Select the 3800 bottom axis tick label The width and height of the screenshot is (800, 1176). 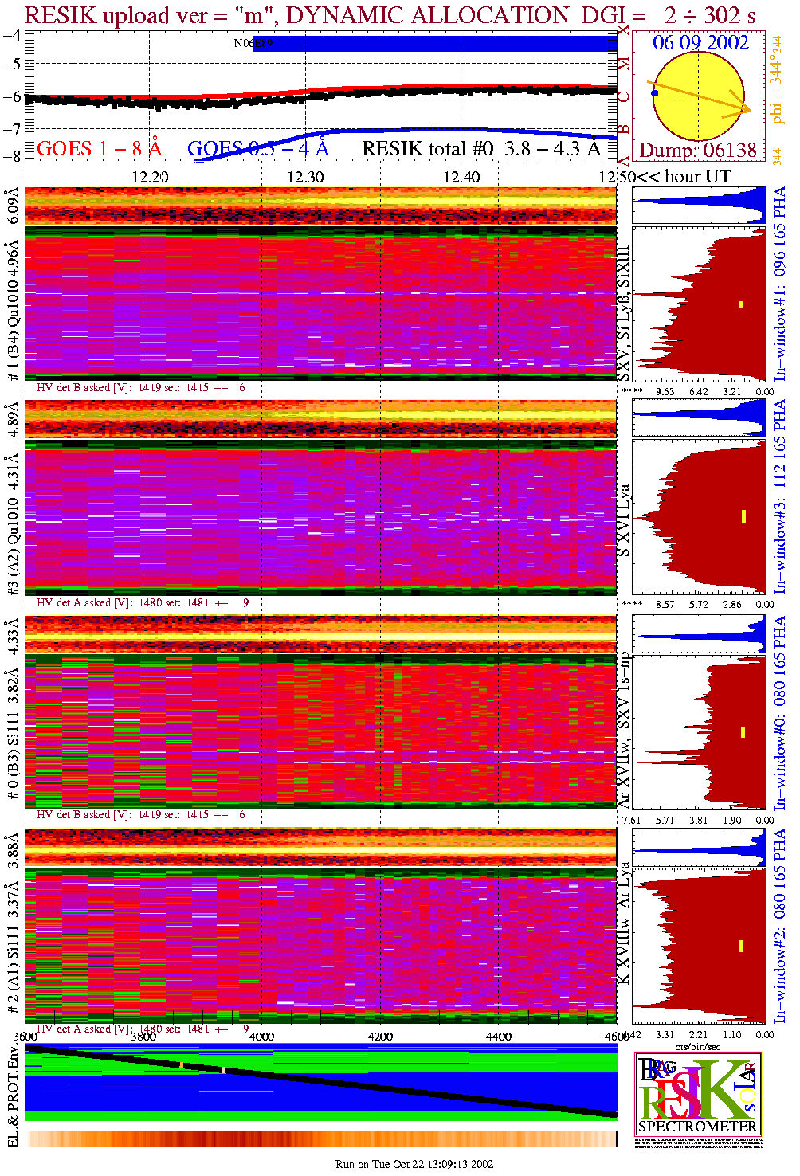[x=143, y=1037]
